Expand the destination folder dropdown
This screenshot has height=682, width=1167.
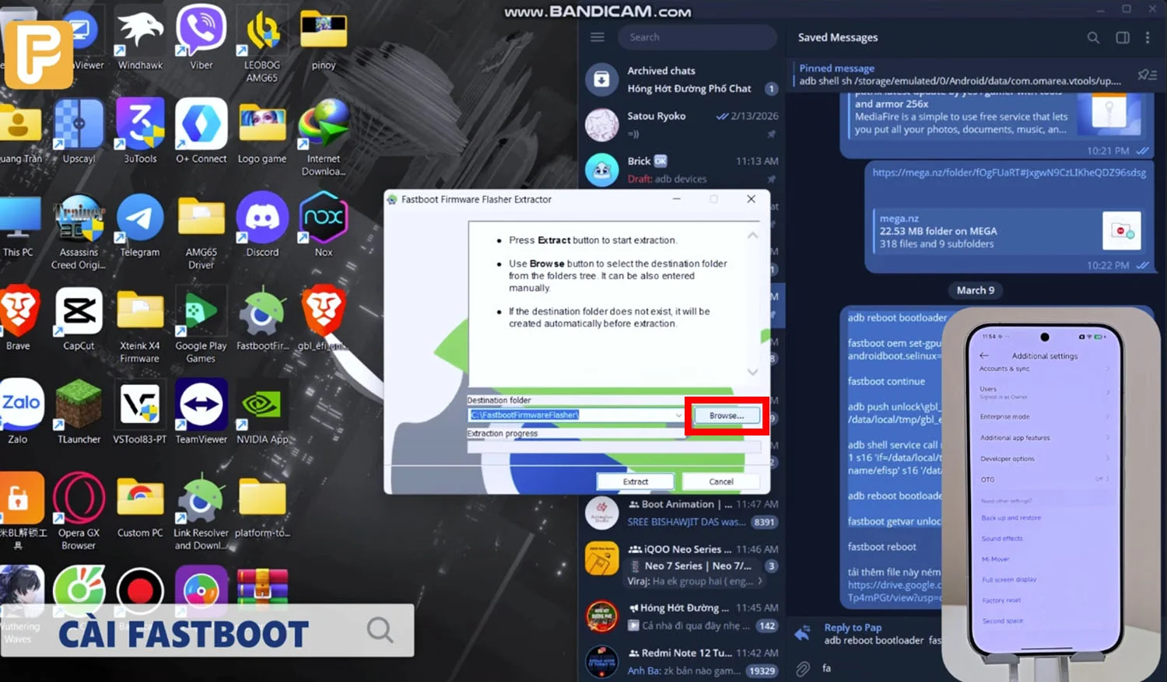tap(677, 414)
